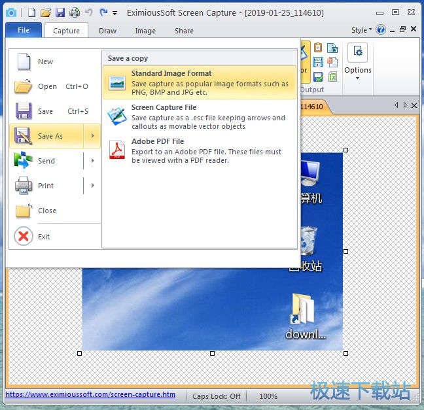Open the Style dropdown menu
Viewport: 424px width, 410px height.
pyautogui.click(x=361, y=30)
